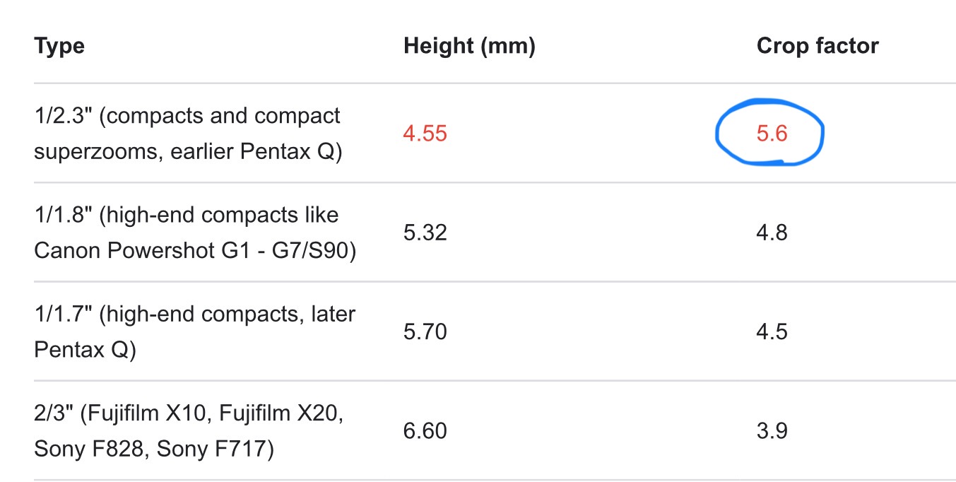
Task: Click the 3.9 crop factor value
Action: coord(772,430)
